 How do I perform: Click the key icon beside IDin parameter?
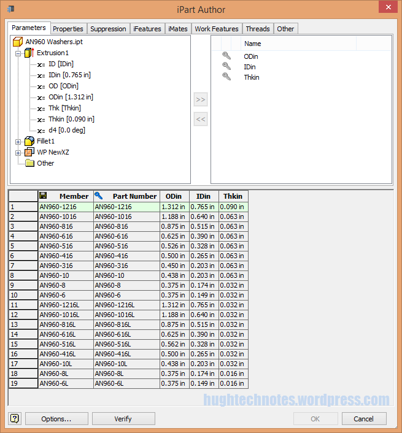click(x=226, y=66)
